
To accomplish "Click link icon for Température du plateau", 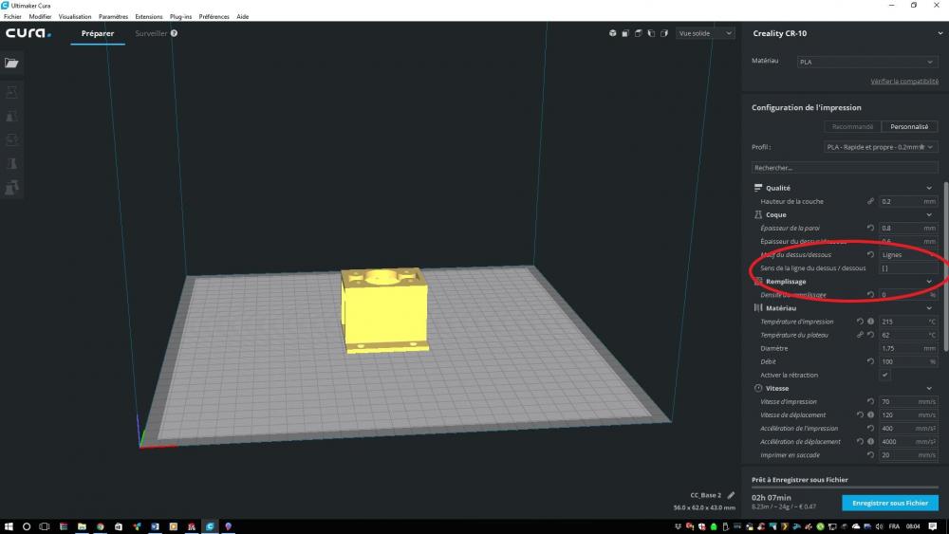I will click(x=860, y=335).
